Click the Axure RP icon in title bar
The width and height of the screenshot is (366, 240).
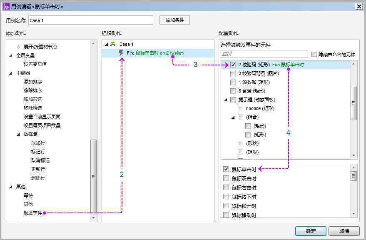pyautogui.click(x=6, y=7)
